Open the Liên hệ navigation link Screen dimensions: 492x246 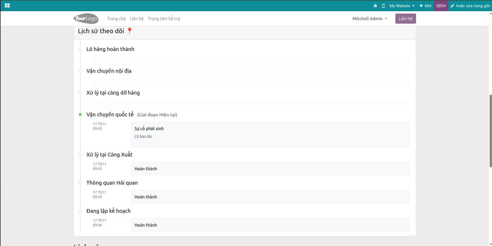(136, 19)
